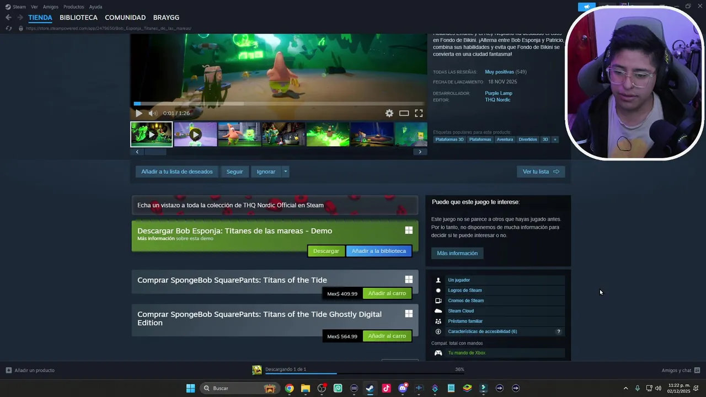Add game to your wishlist
Screen dimensions: 706x397
pyautogui.click(x=176, y=171)
